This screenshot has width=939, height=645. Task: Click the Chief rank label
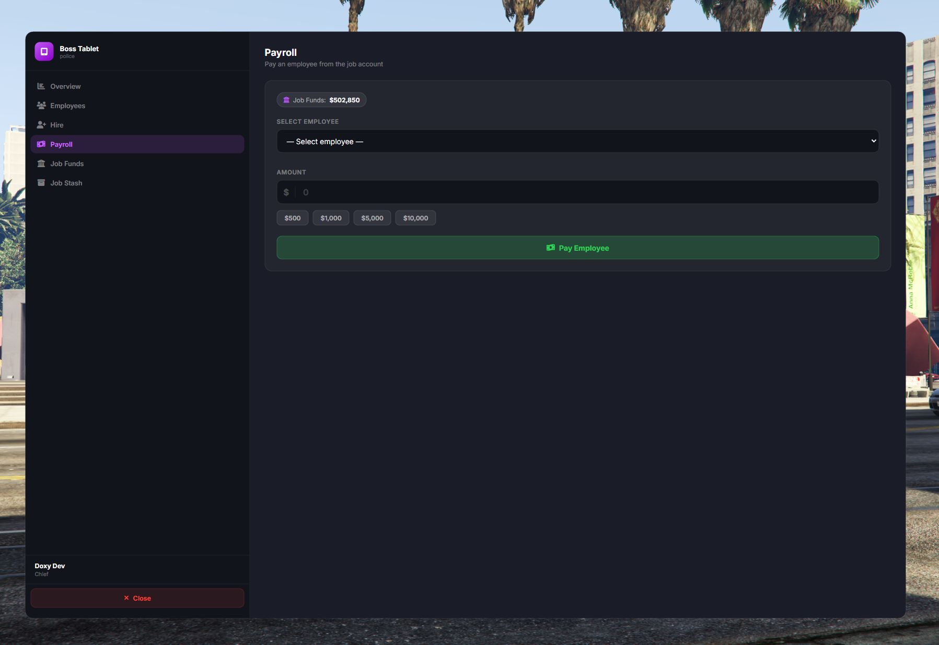pos(41,574)
